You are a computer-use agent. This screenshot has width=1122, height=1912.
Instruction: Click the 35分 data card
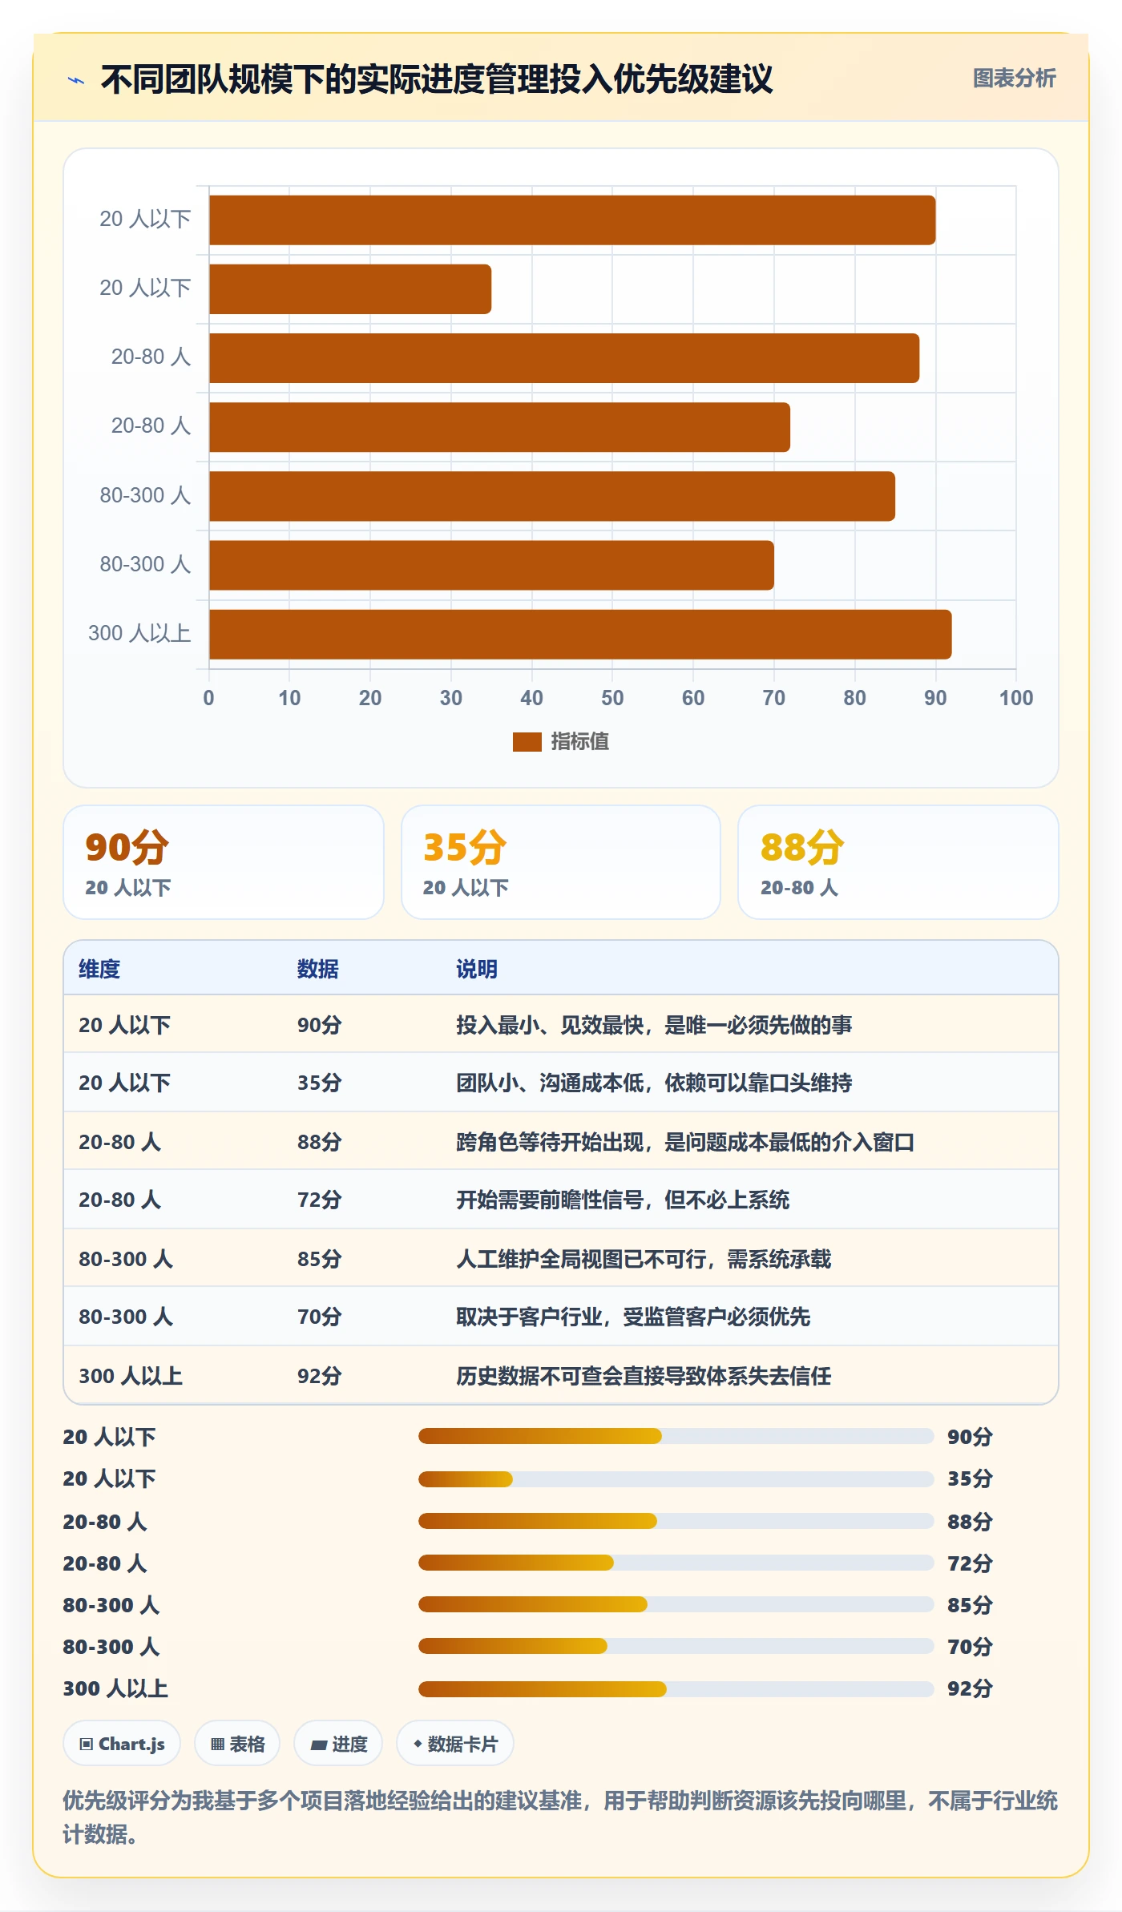[561, 862]
